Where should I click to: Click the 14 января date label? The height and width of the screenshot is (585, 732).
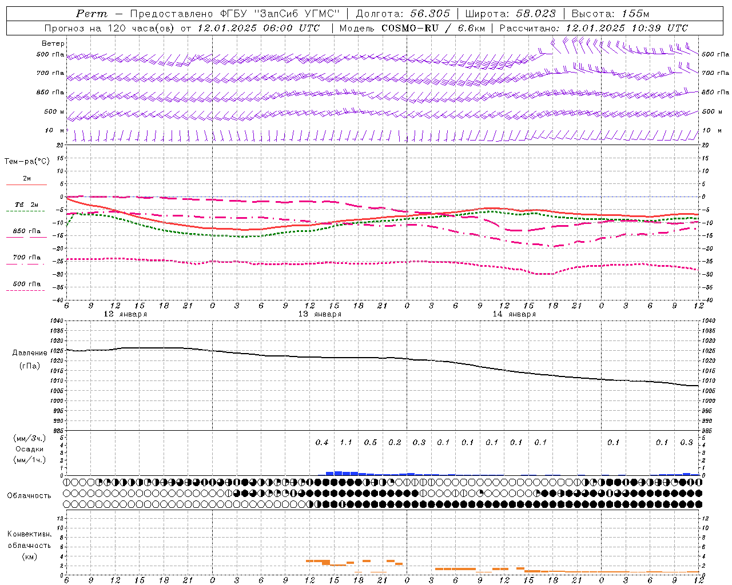coord(514,314)
